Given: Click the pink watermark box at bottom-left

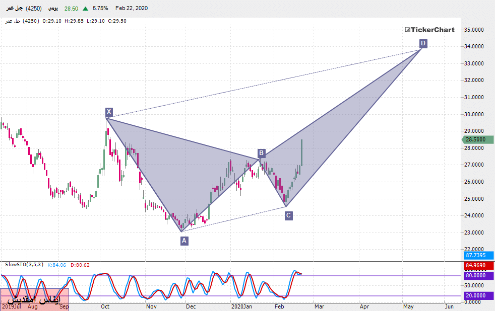Looking at the screenshot, I should click(x=34, y=299).
